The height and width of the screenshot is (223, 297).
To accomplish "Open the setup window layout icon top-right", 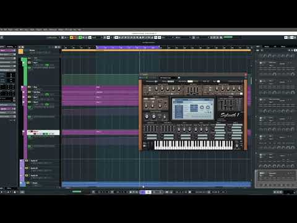I will tap(295, 37).
